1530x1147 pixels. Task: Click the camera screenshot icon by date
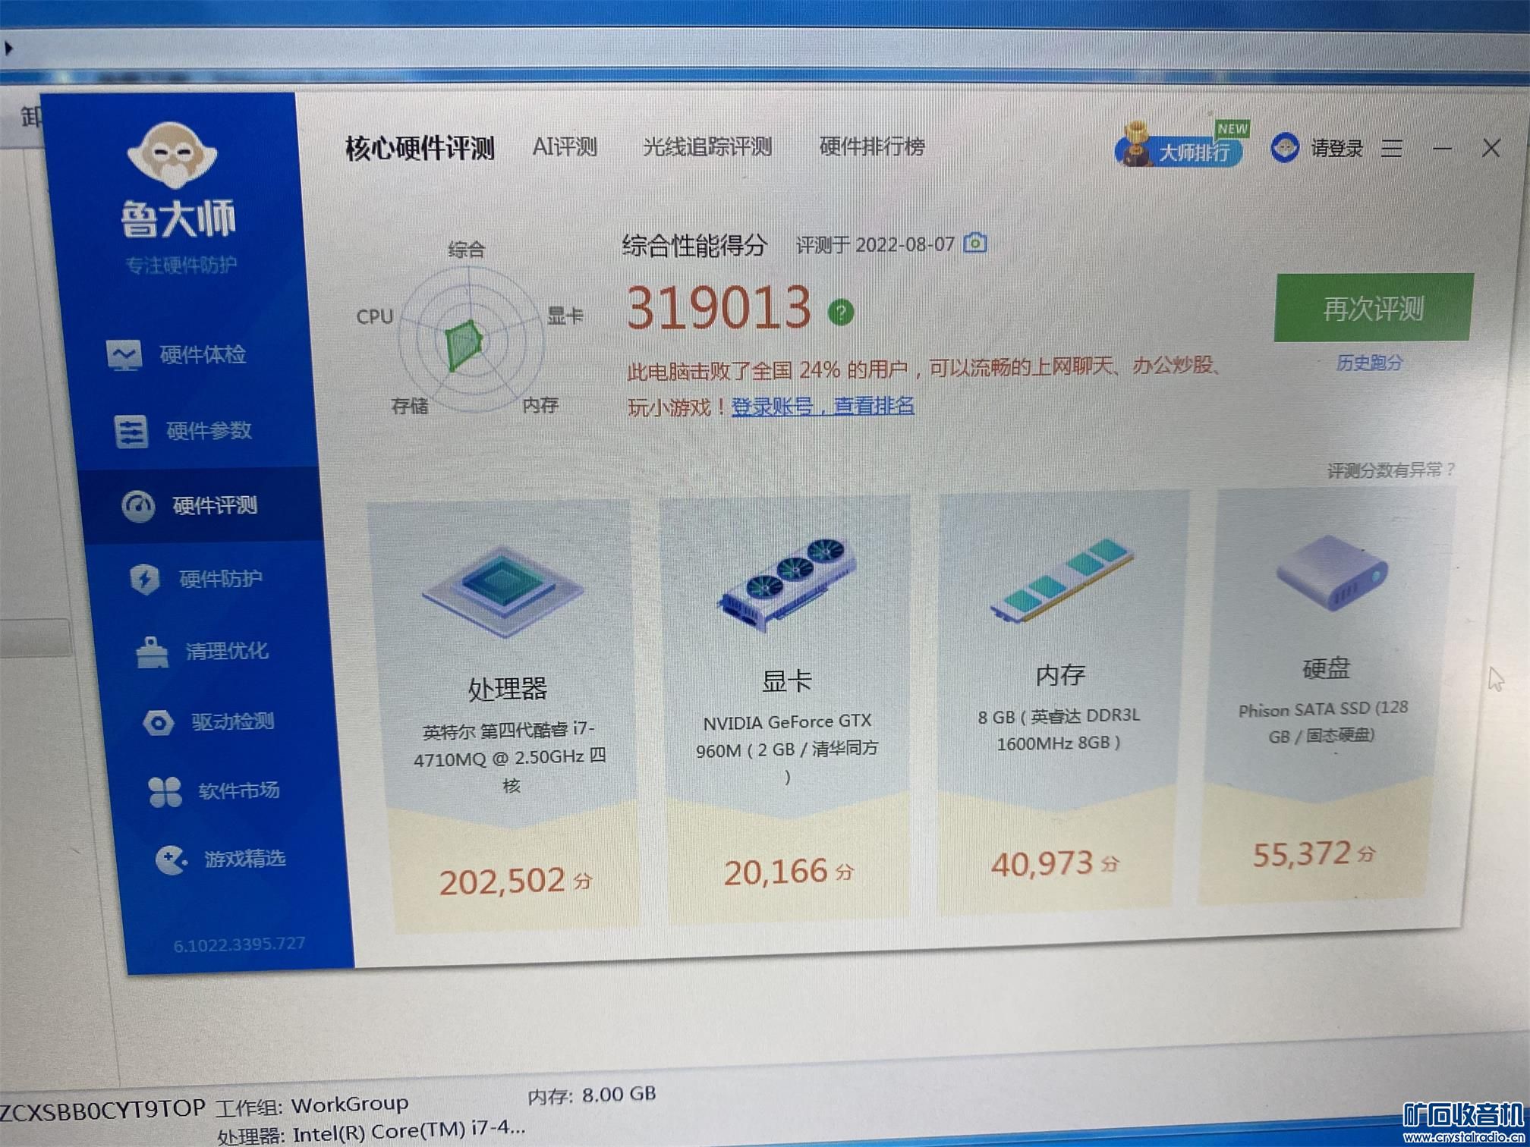[x=974, y=243]
